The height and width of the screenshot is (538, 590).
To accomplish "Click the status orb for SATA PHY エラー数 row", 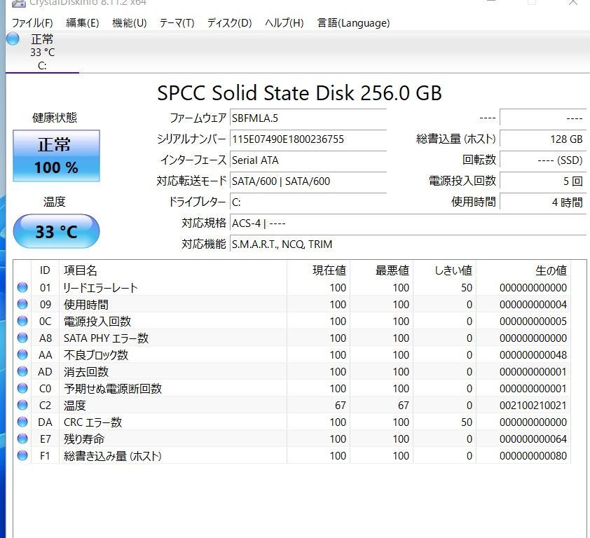I will [22, 338].
